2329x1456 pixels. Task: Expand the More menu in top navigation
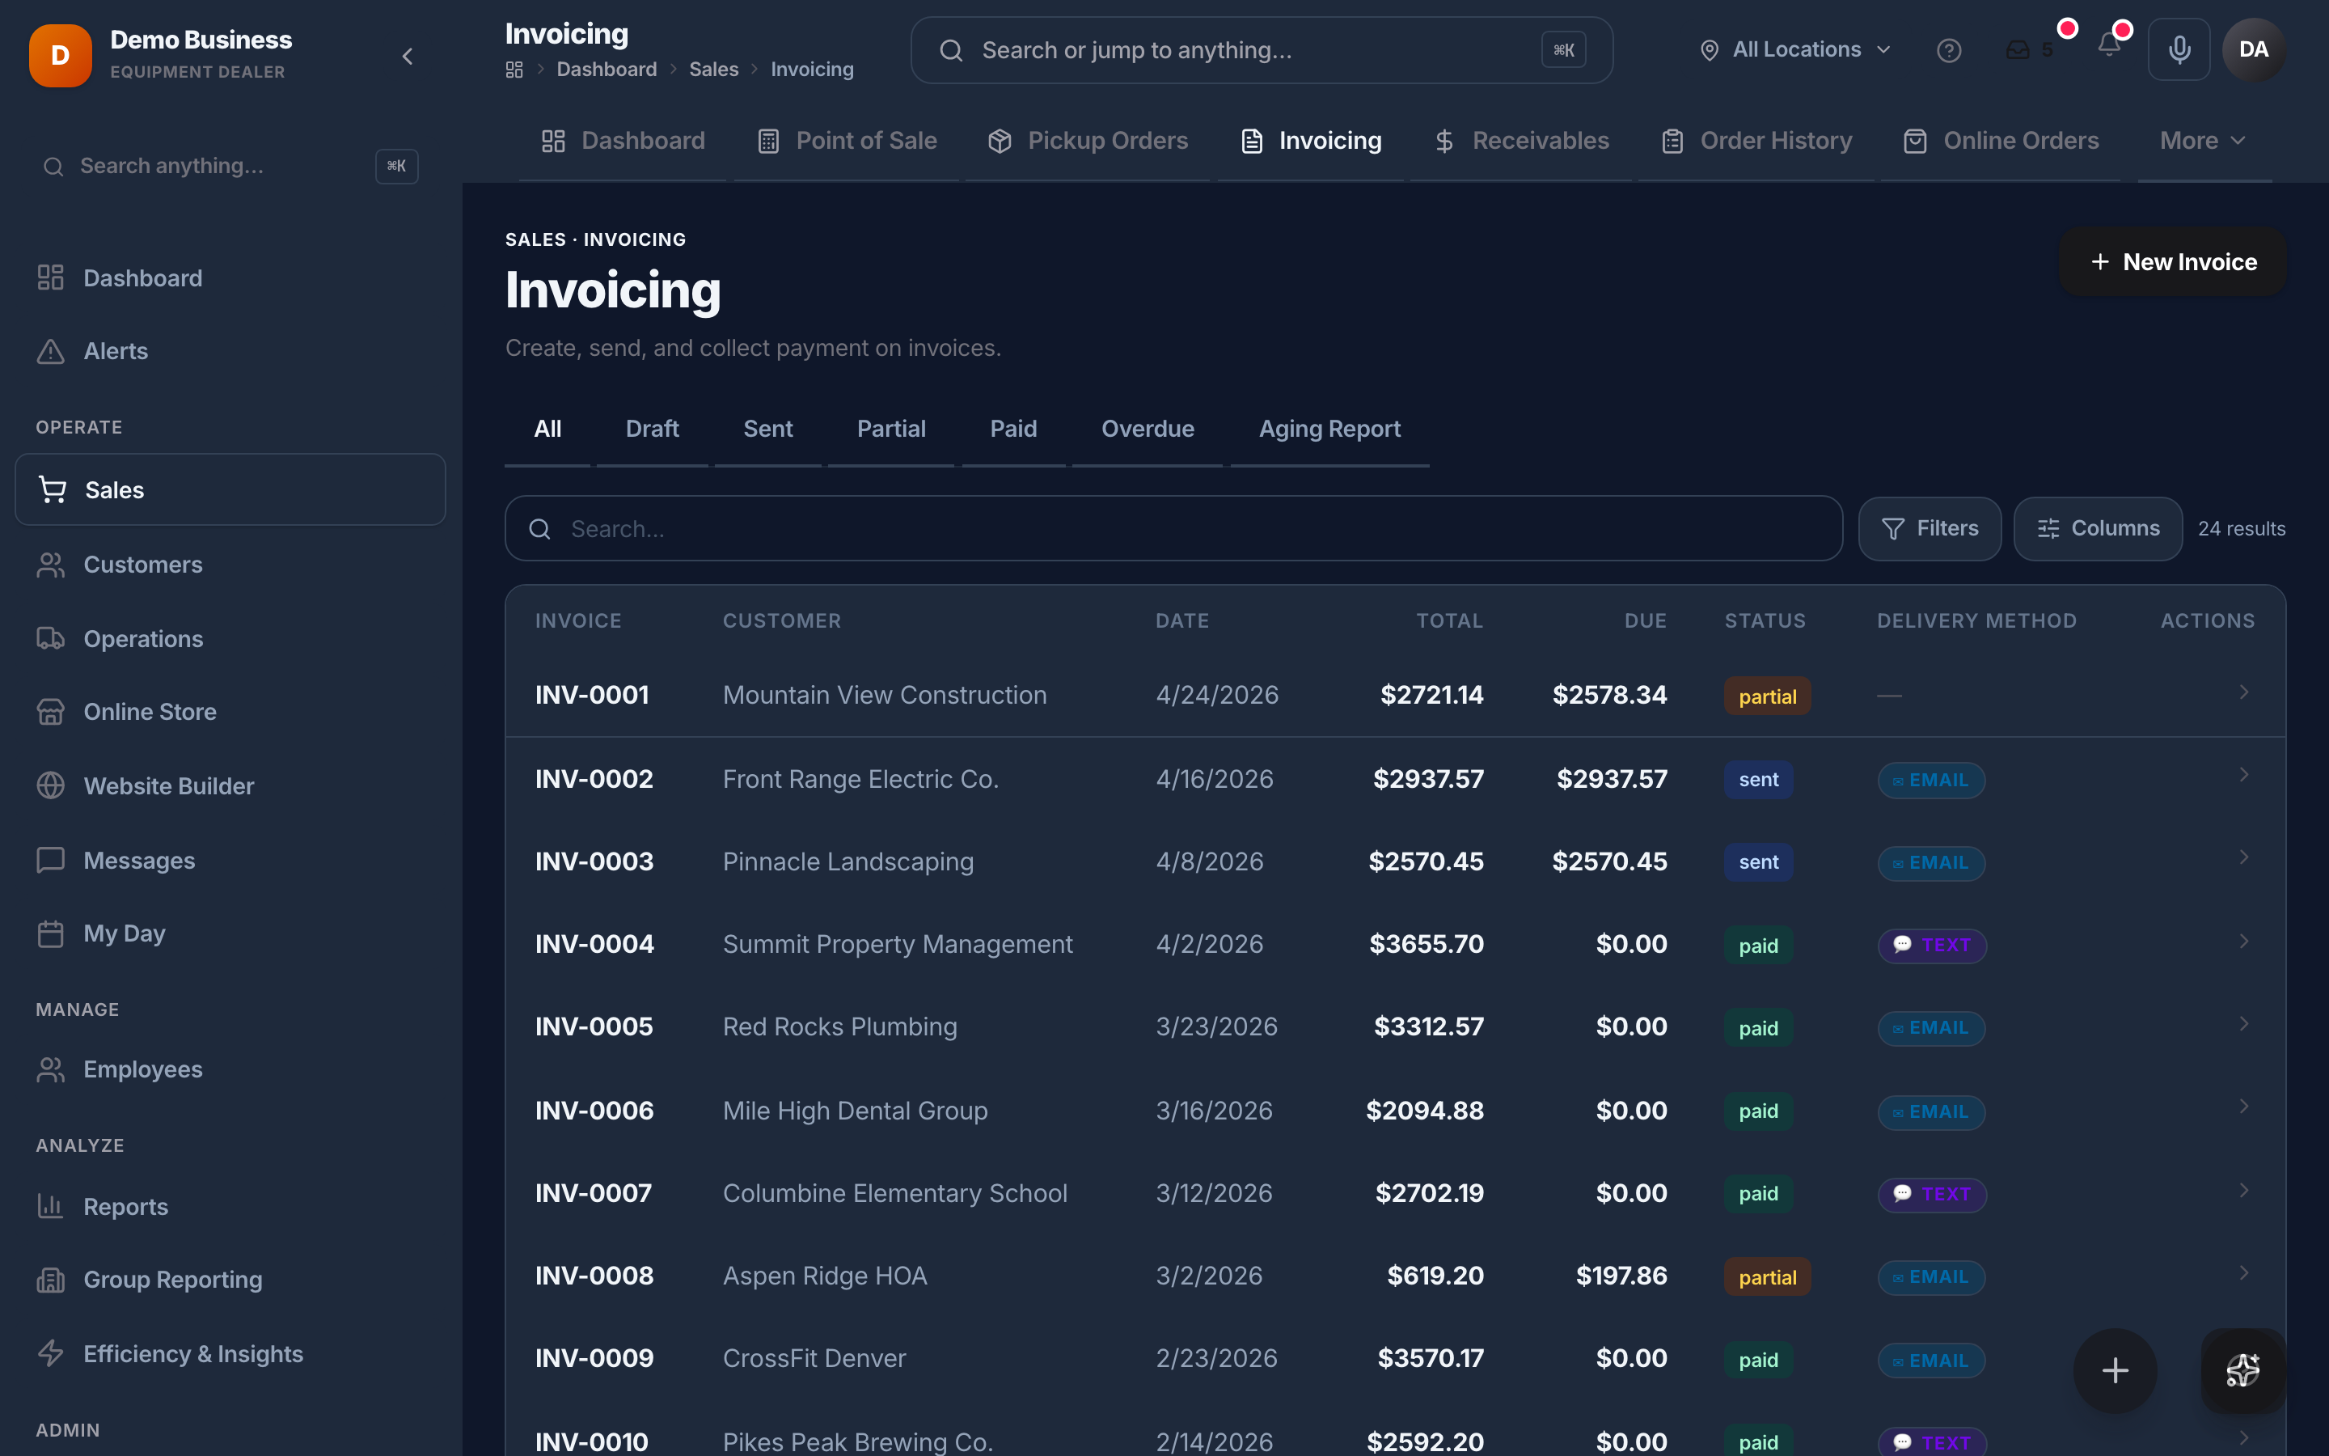(2203, 141)
